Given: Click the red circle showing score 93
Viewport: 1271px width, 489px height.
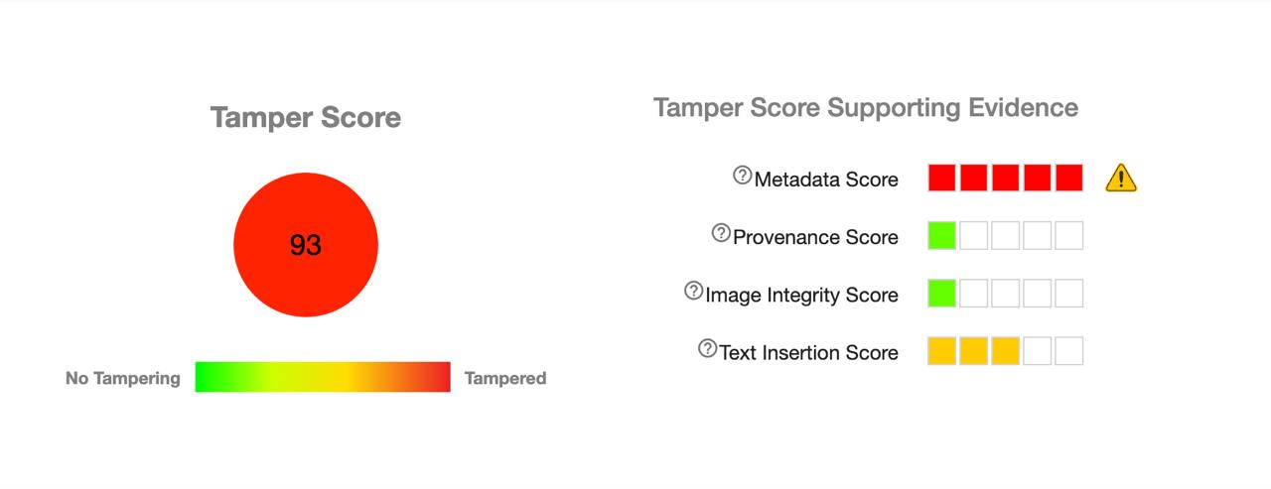Looking at the screenshot, I should point(306,245).
